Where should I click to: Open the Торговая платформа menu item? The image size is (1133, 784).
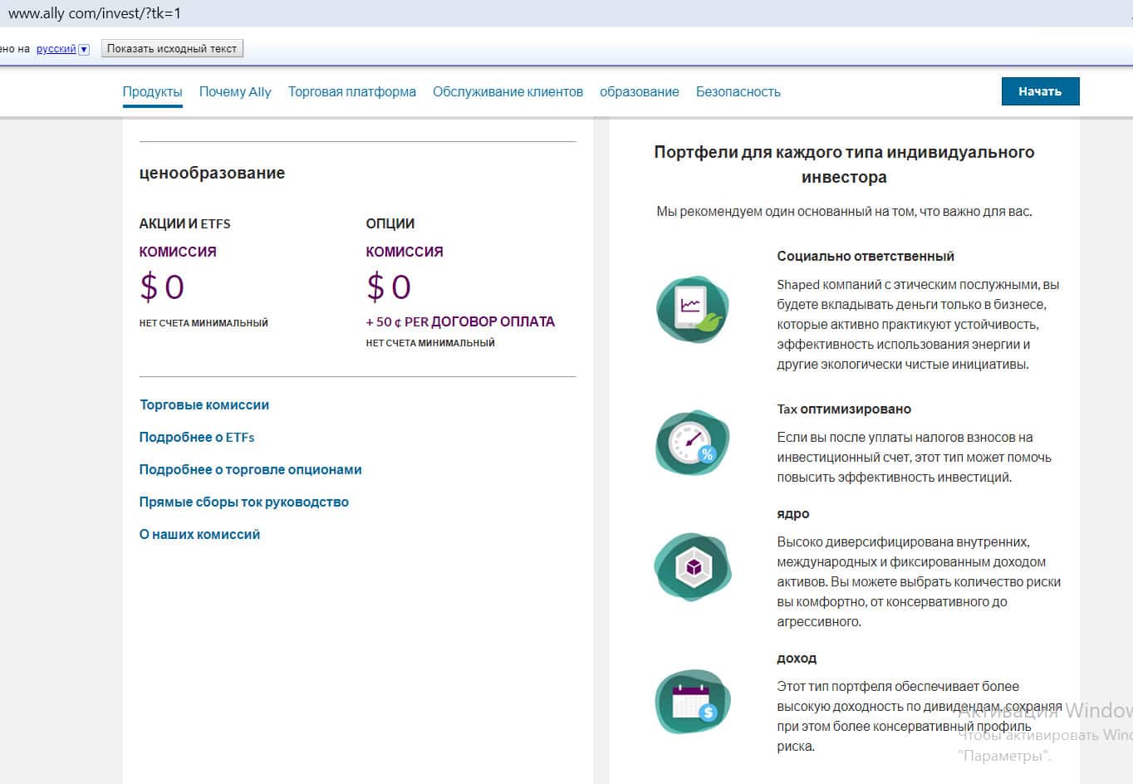click(x=351, y=92)
